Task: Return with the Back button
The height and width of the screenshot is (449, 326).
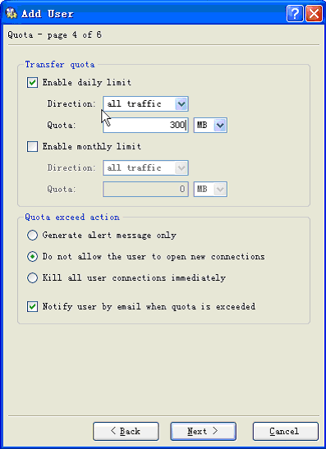Action: (126, 431)
